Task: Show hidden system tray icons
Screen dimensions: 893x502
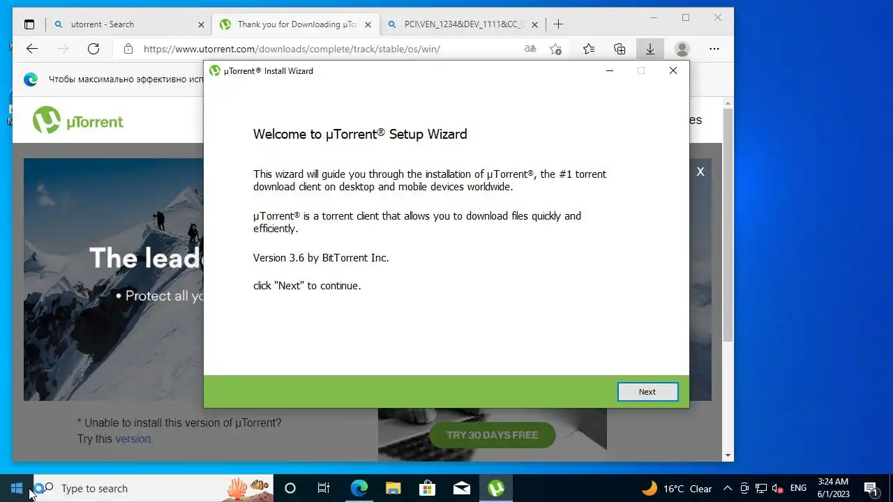Action: [728, 489]
